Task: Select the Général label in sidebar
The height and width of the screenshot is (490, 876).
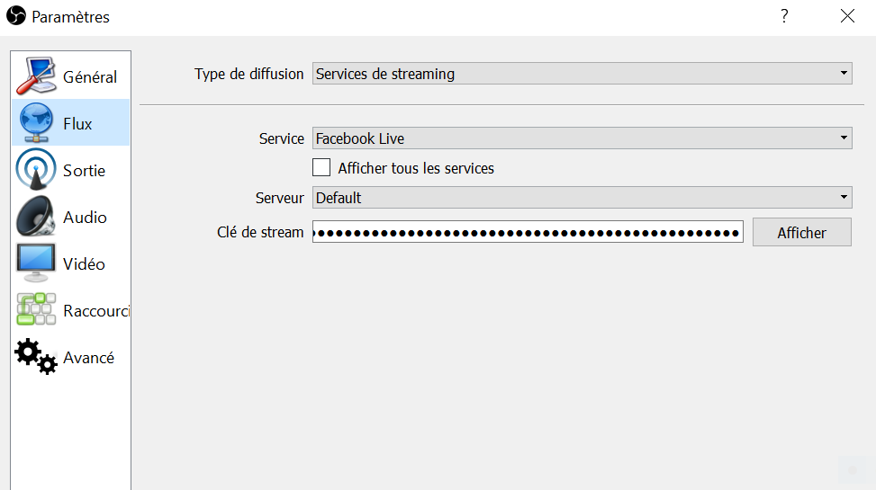Action: click(90, 76)
